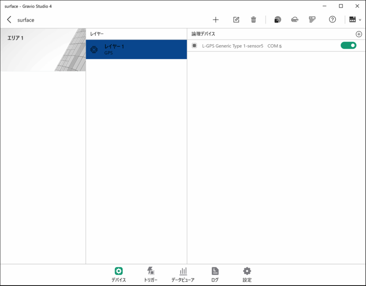
Task: Open the 設定 tab
Action: tap(247, 274)
